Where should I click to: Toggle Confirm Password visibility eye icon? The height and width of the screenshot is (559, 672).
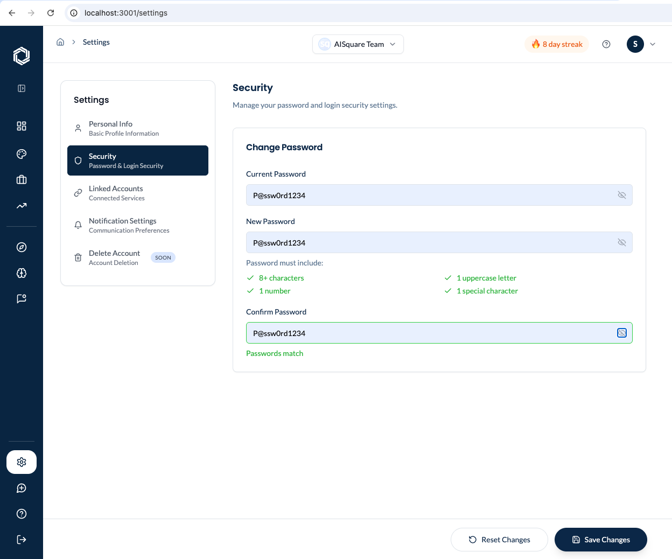click(622, 333)
